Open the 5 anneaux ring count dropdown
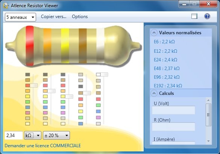220x154 pixels. tap(20, 17)
